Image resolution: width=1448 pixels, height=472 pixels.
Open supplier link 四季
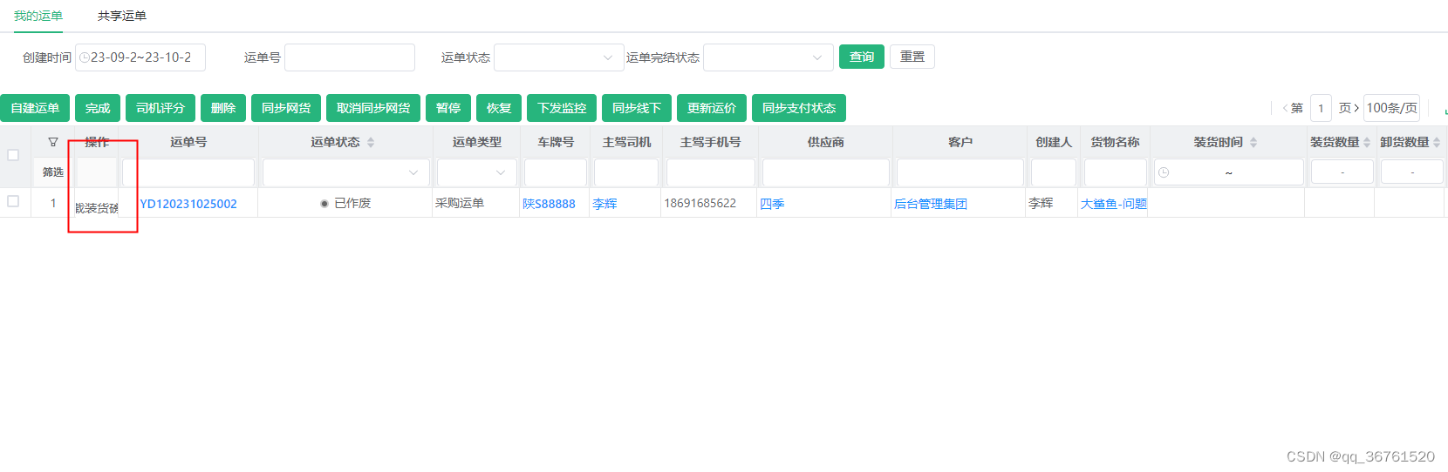click(772, 204)
